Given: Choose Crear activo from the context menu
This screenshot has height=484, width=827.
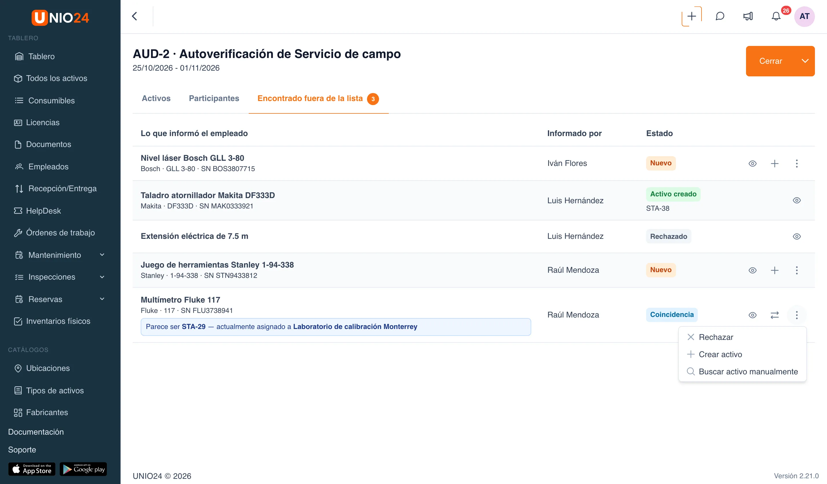Looking at the screenshot, I should pyautogui.click(x=742, y=354).
